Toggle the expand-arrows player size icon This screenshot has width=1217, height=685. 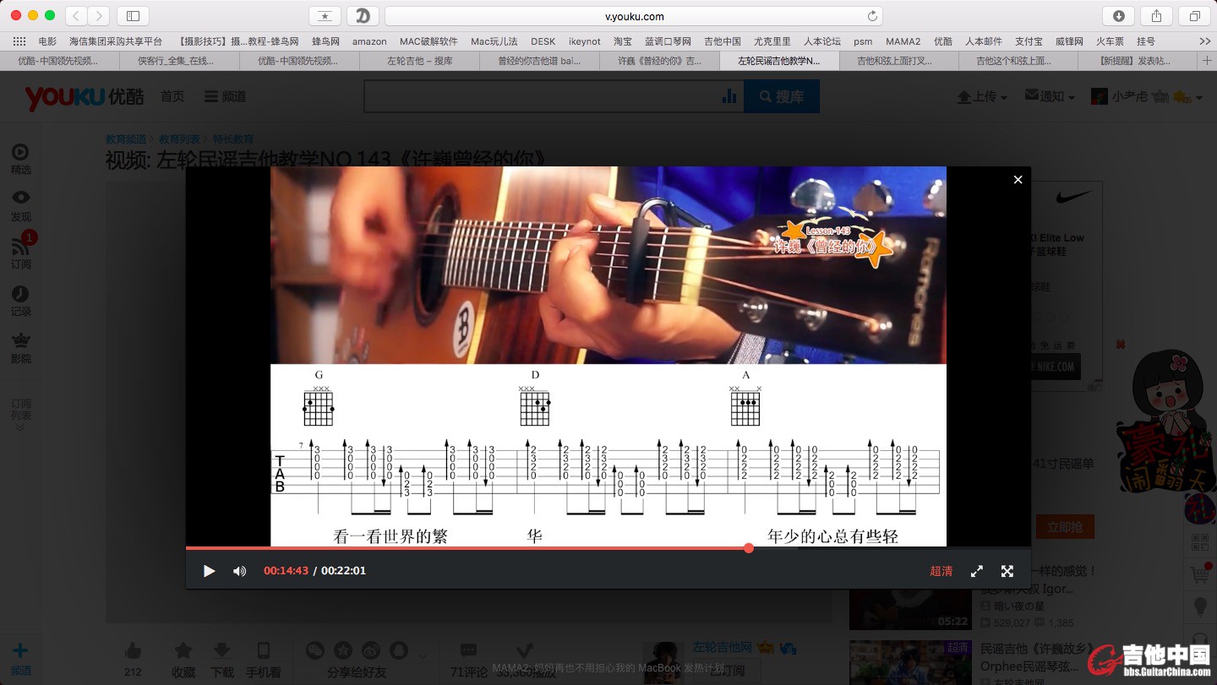[976, 571]
